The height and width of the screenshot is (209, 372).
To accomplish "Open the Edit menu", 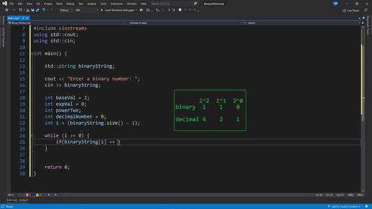I will click(20, 4).
